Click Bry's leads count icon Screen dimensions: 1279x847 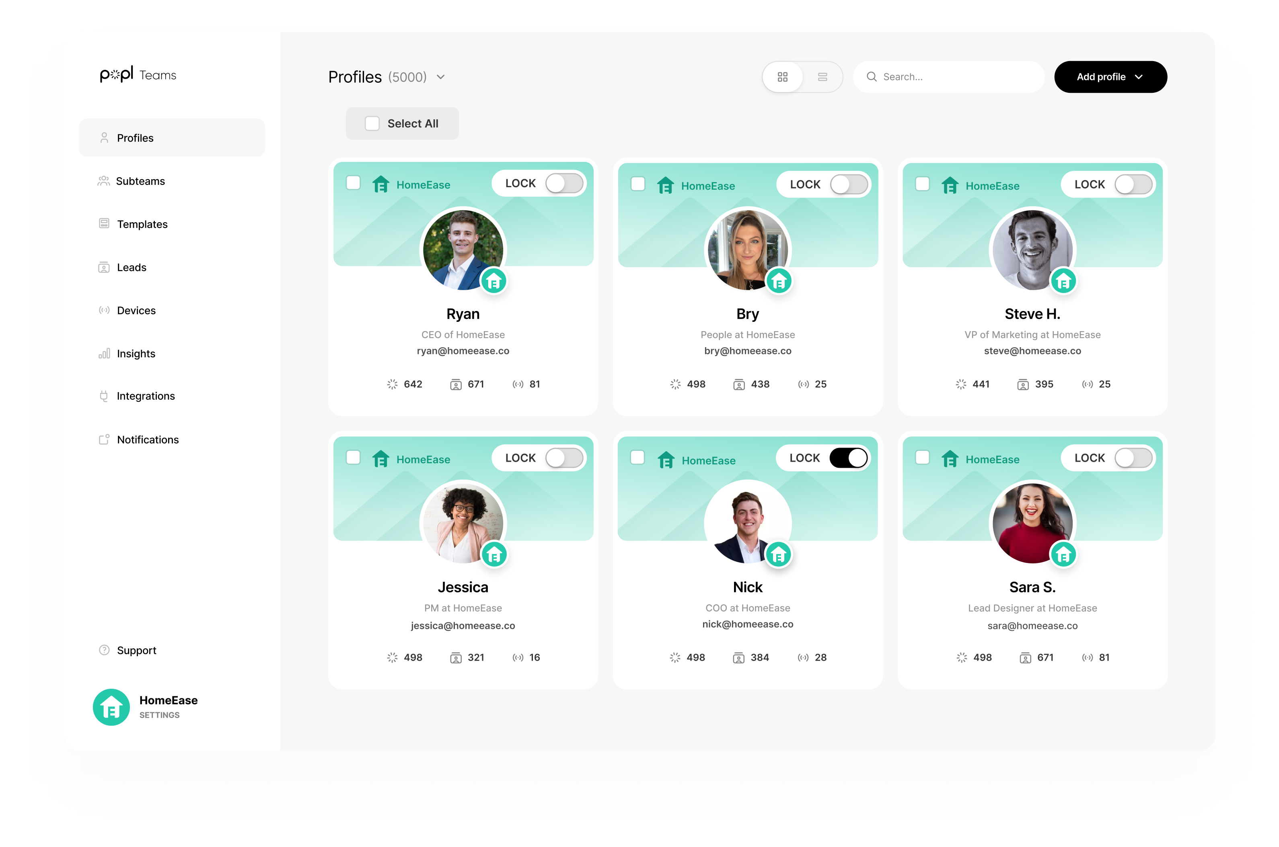click(738, 385)
